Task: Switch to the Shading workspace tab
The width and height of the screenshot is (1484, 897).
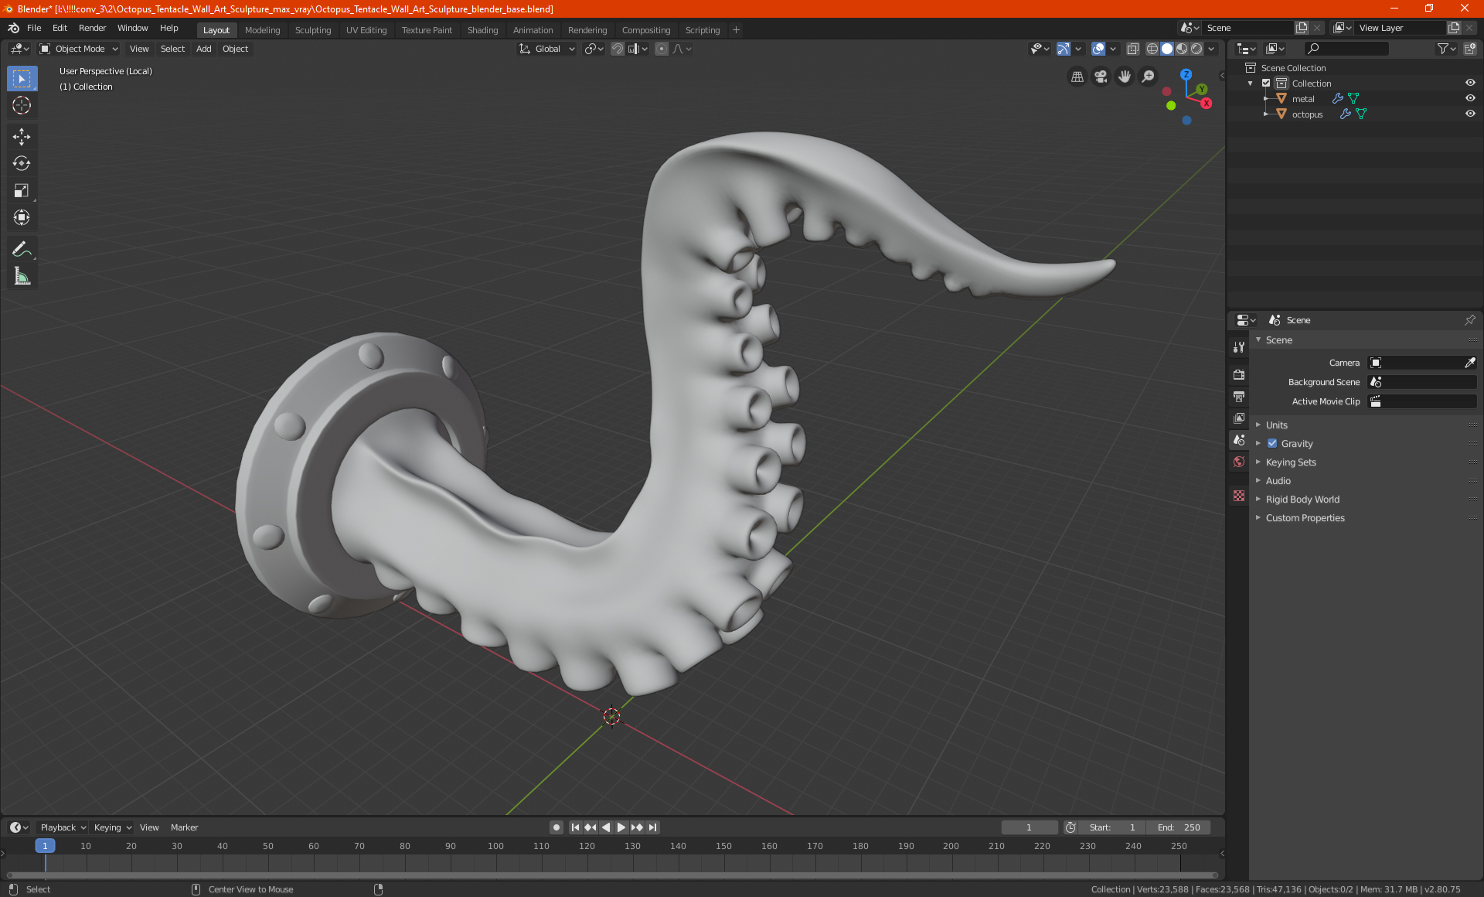Action: click(482, 30)
